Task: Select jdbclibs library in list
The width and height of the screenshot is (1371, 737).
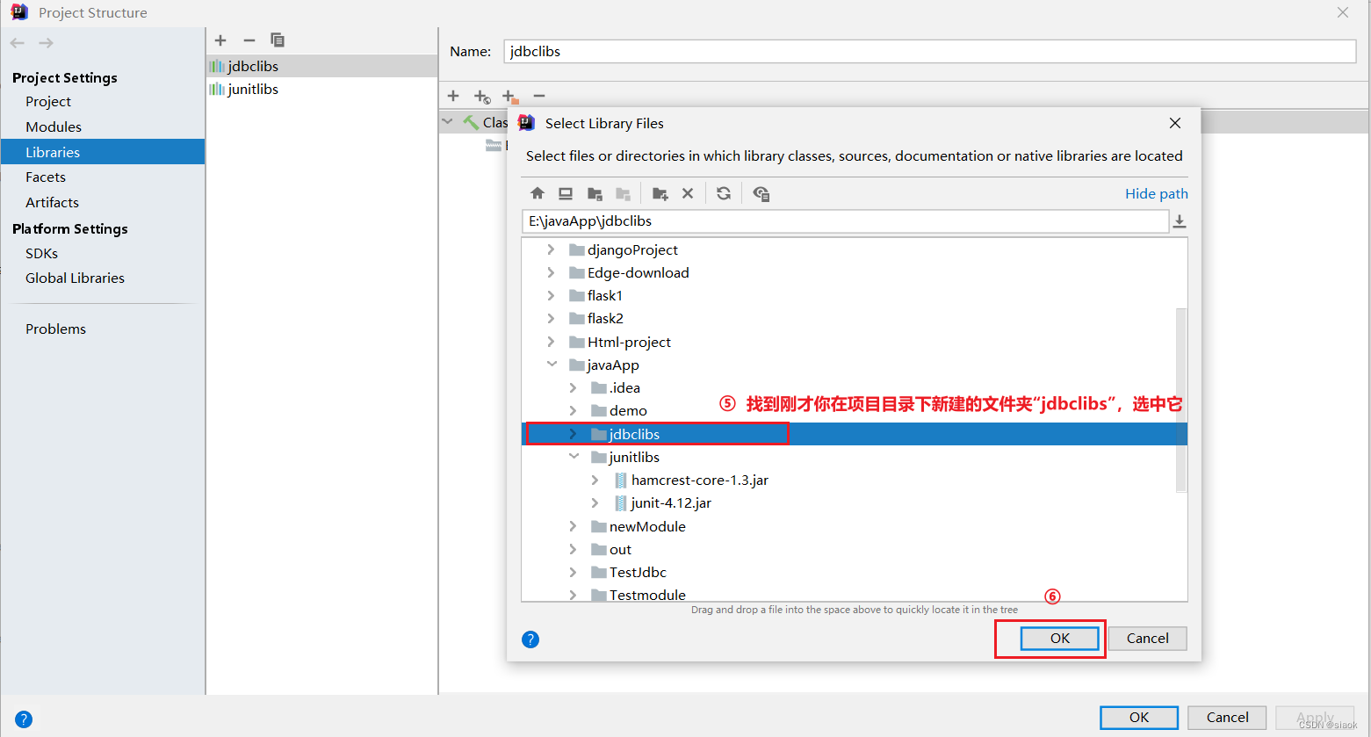Action: (322, 66)
